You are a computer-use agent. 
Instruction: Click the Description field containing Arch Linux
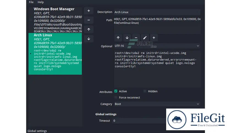click(157, 12)
